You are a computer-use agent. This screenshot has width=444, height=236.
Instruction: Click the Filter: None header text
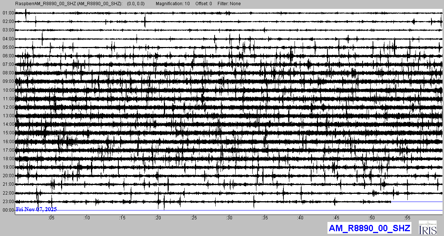pos(229,4)
